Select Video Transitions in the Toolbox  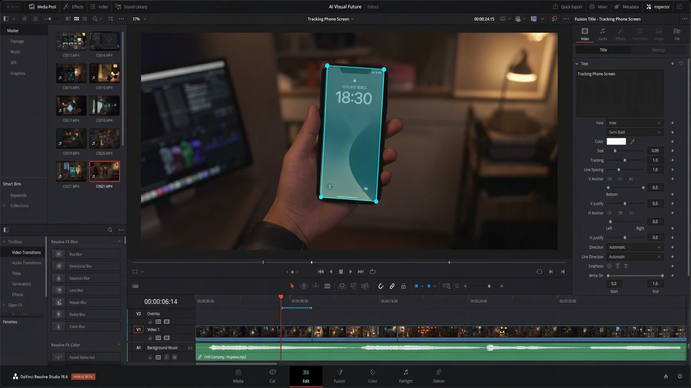26,252
